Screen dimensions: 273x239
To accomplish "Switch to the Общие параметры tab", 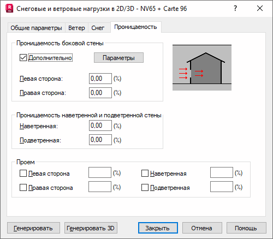I will (36, 28).
